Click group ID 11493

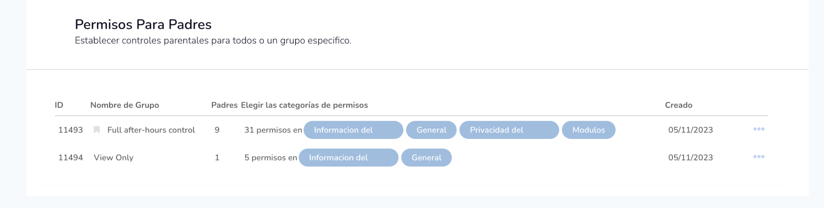pos(70,130)
